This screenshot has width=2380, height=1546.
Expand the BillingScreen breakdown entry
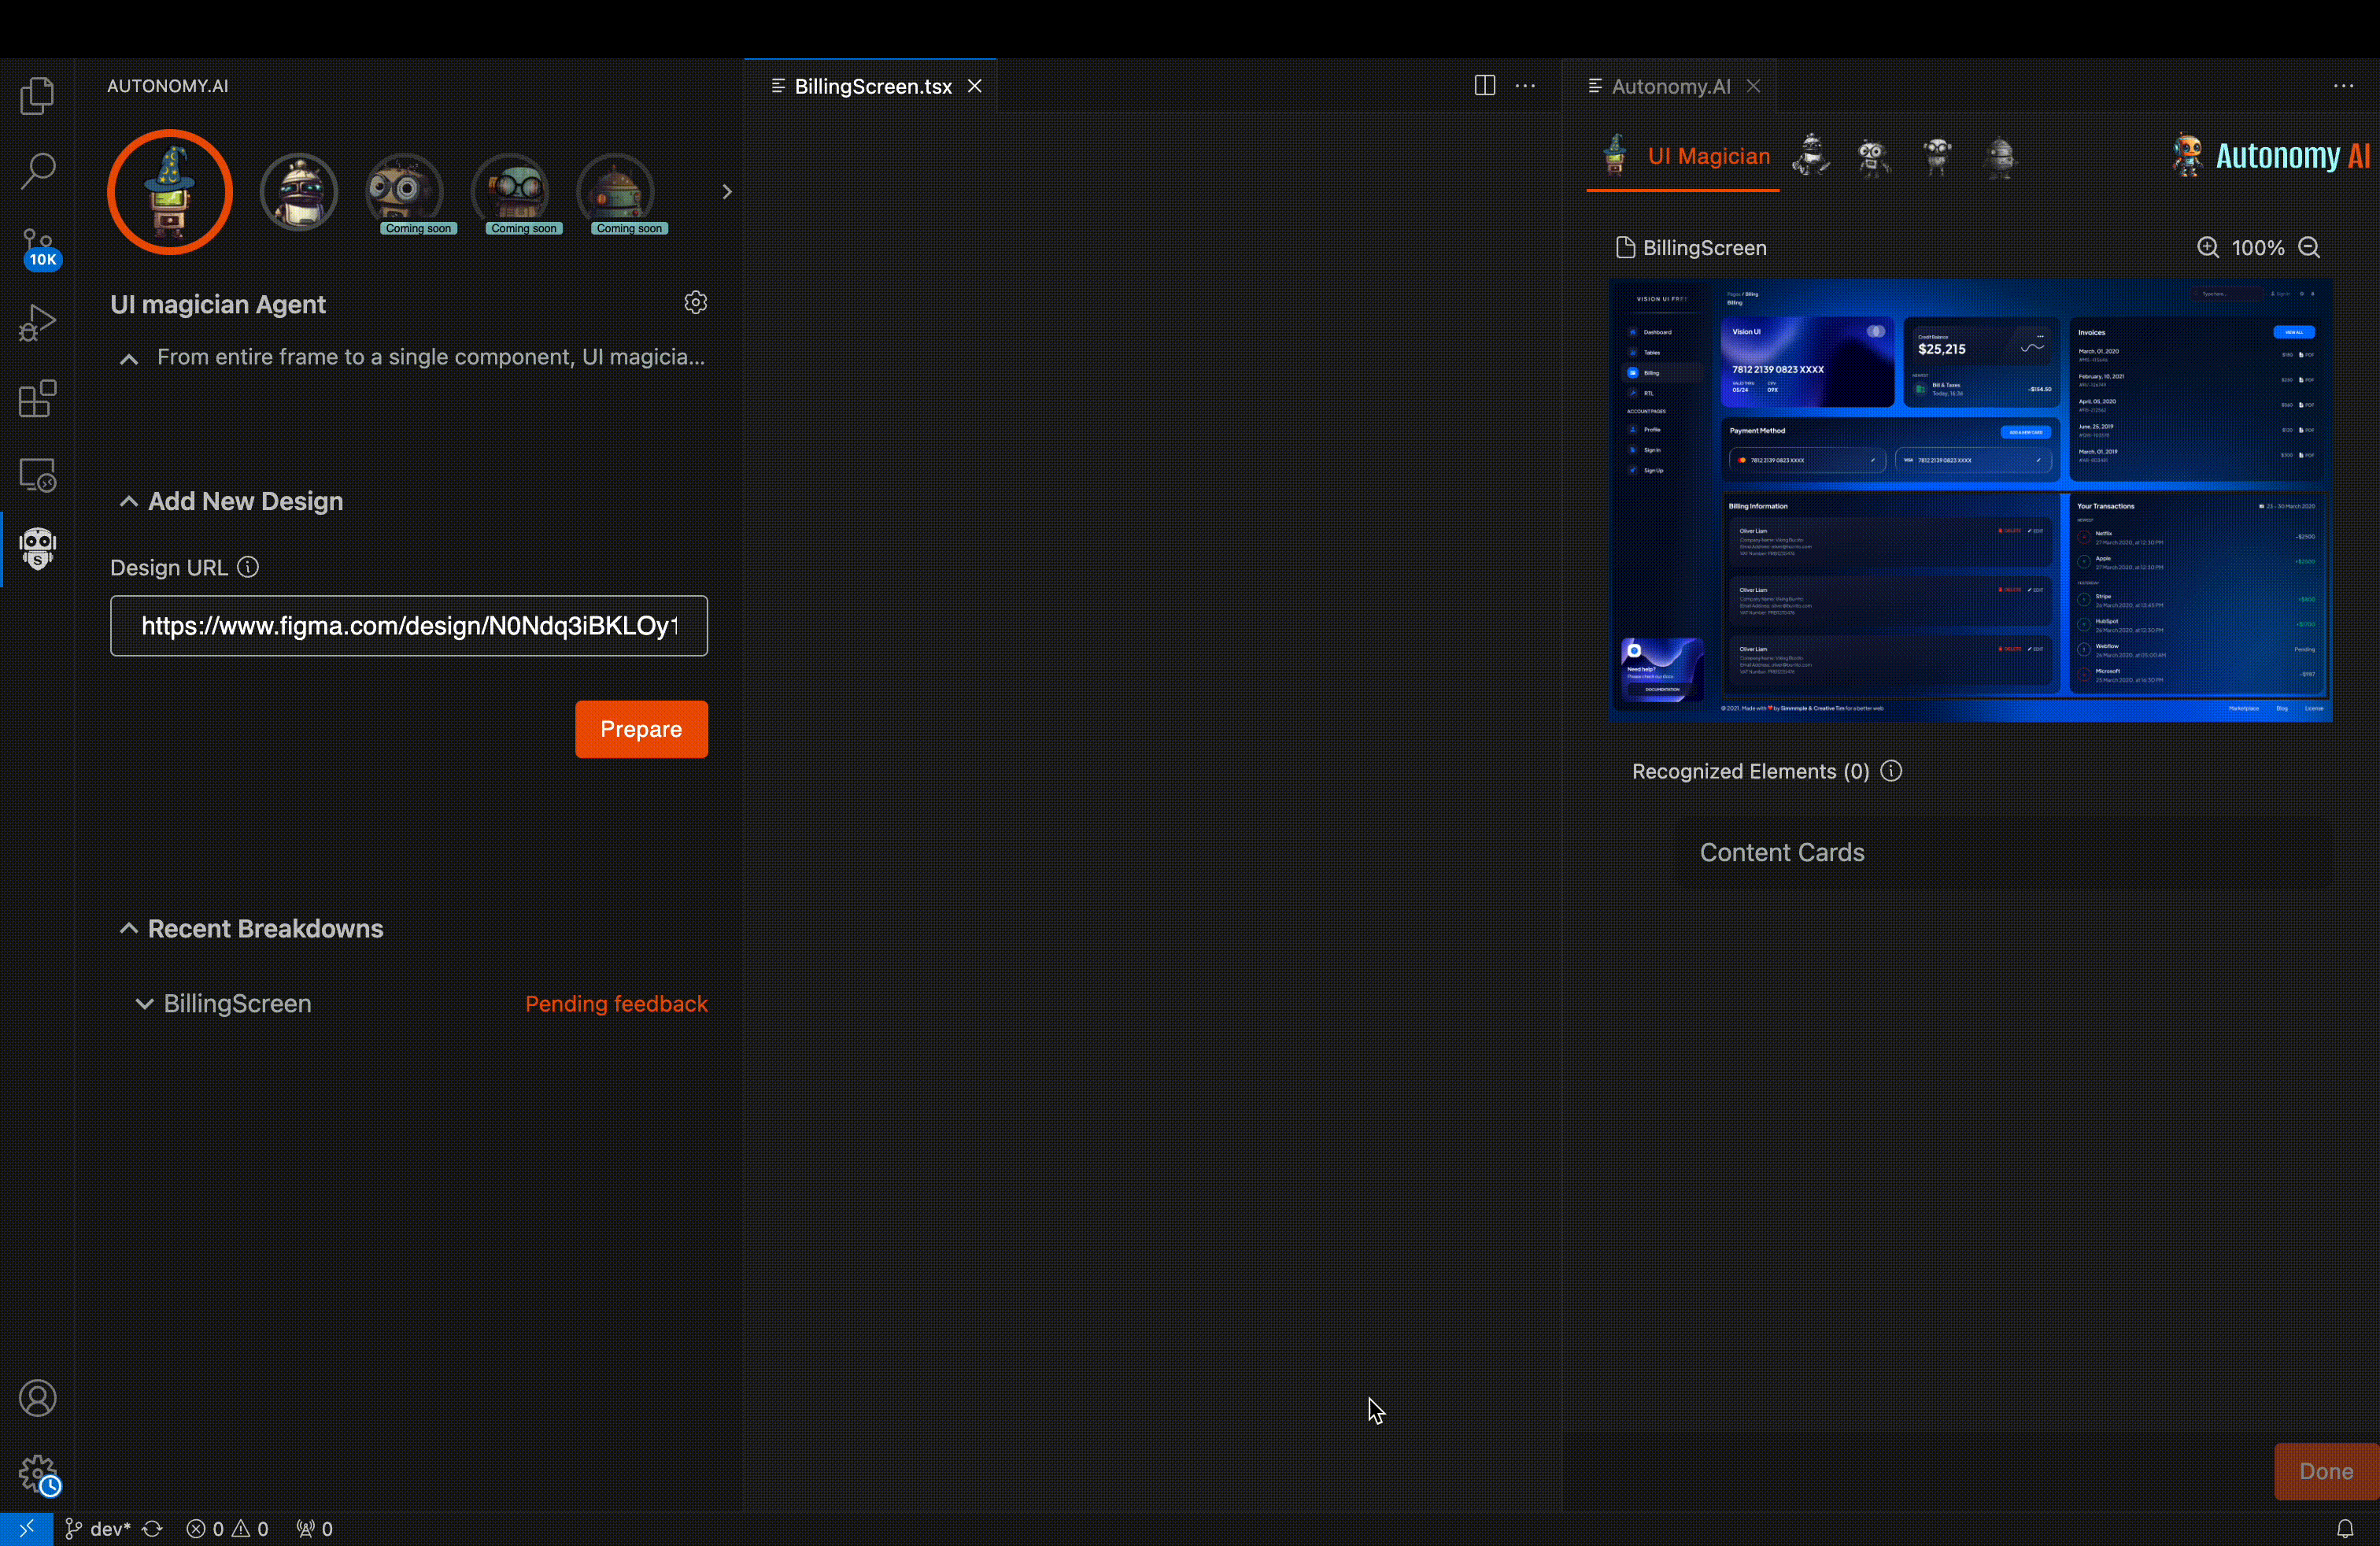pos(145,1003)
